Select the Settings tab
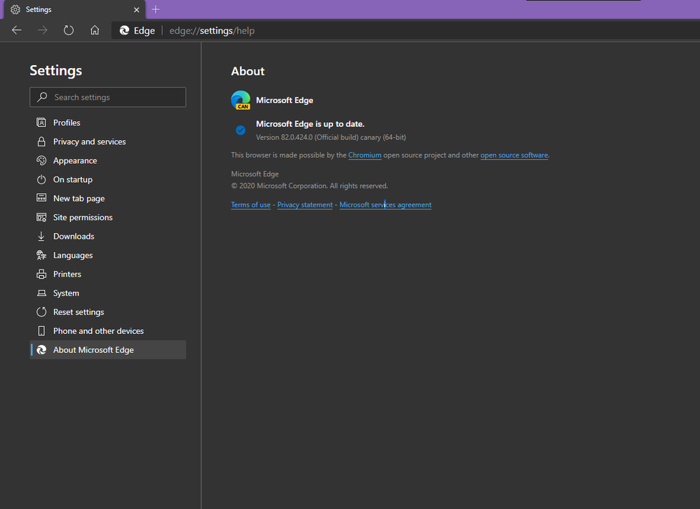 point(75,9)
